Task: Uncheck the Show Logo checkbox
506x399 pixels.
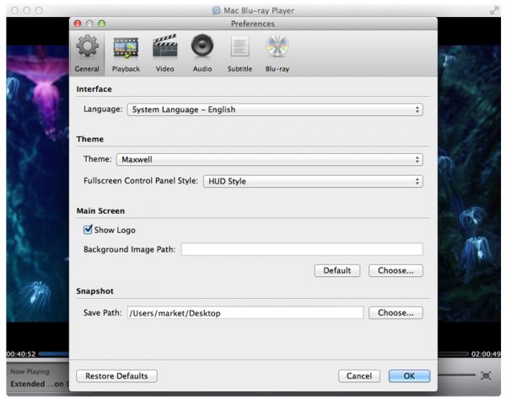Action: point(88,230)
